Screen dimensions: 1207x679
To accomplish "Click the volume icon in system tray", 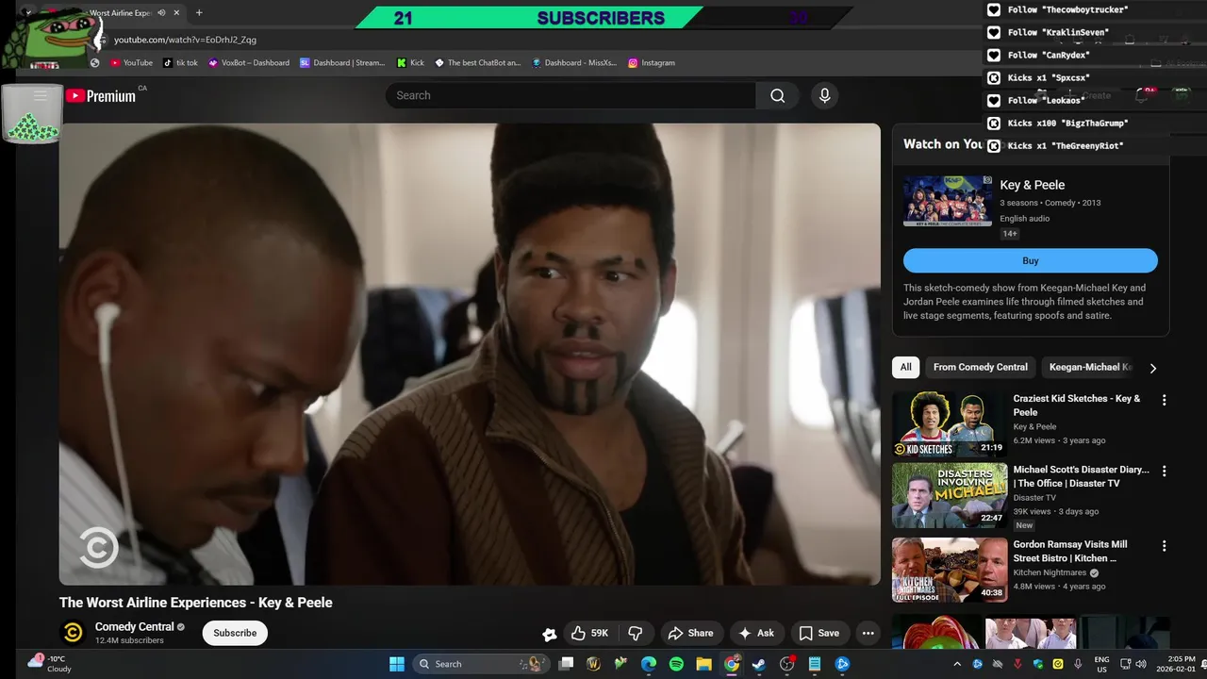I will point(1141,664).
